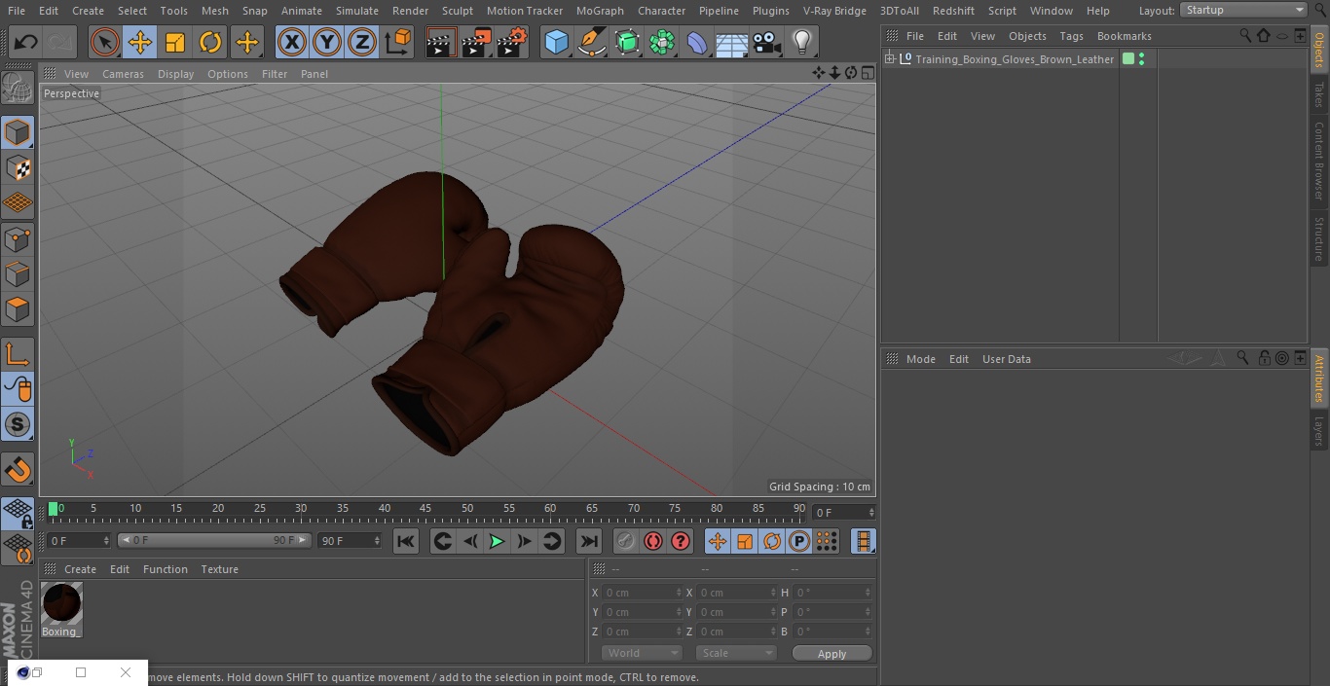Switch the coordinate system icon

coord(398,42)
